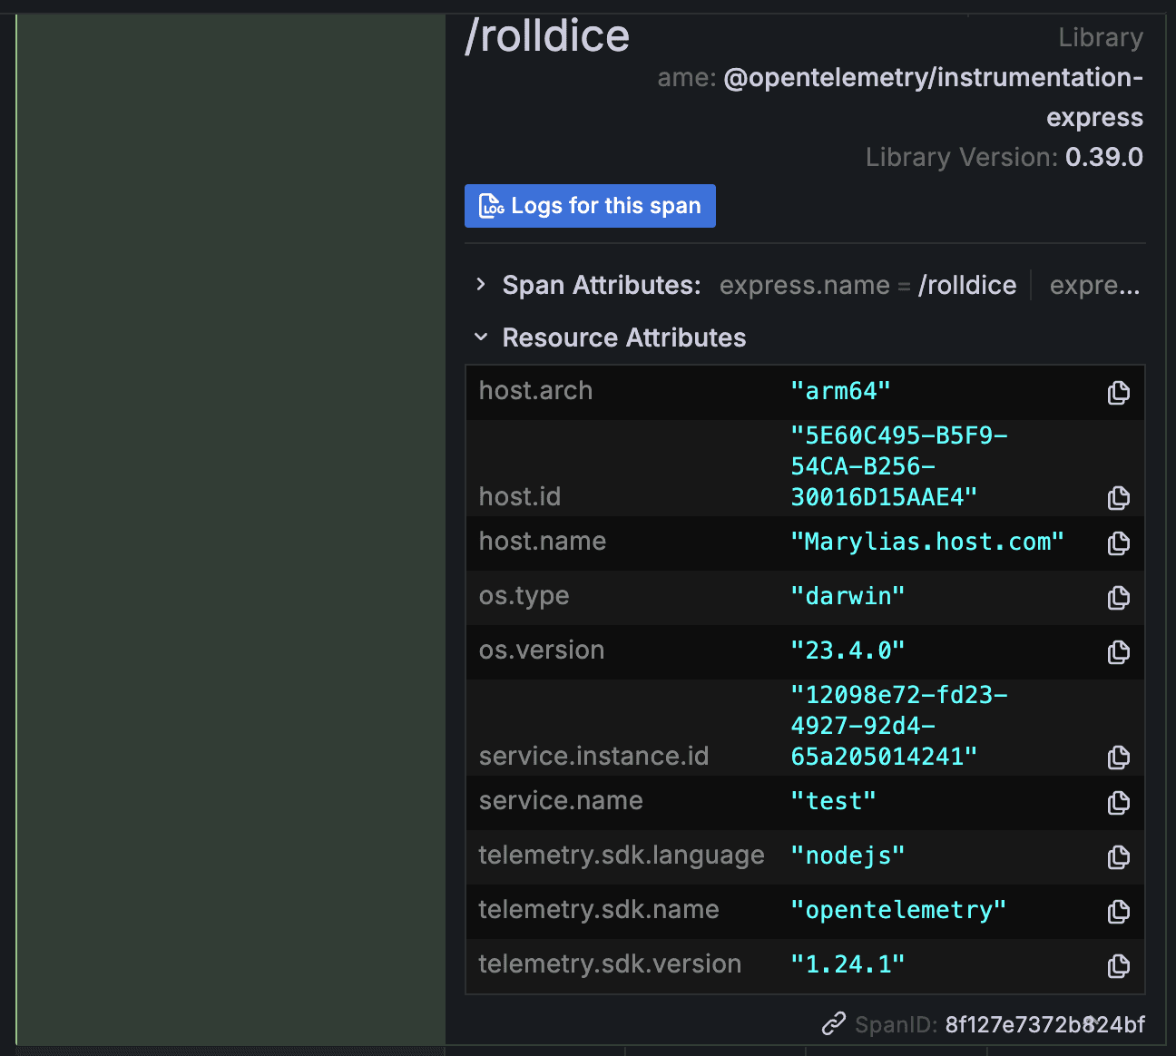Click the telemetry.sdk.version key label

tap(610, 964)
